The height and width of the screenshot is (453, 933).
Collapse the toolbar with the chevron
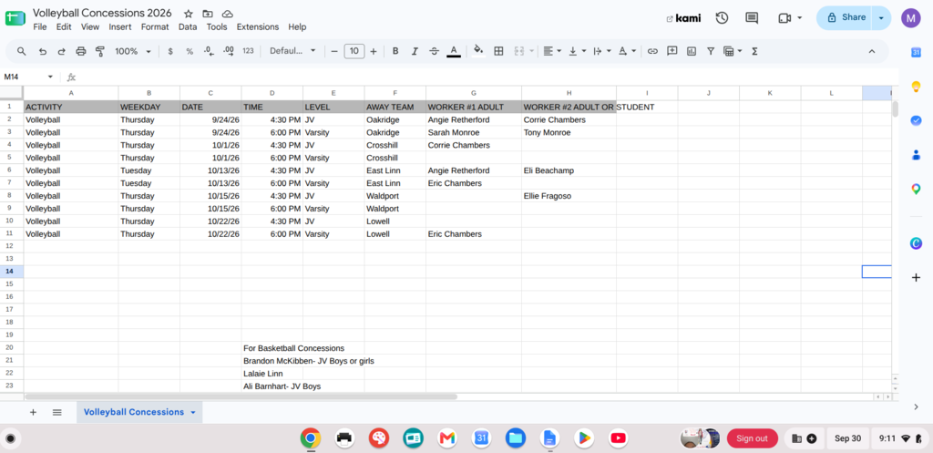pyautogui.click(x=872, y=51)
